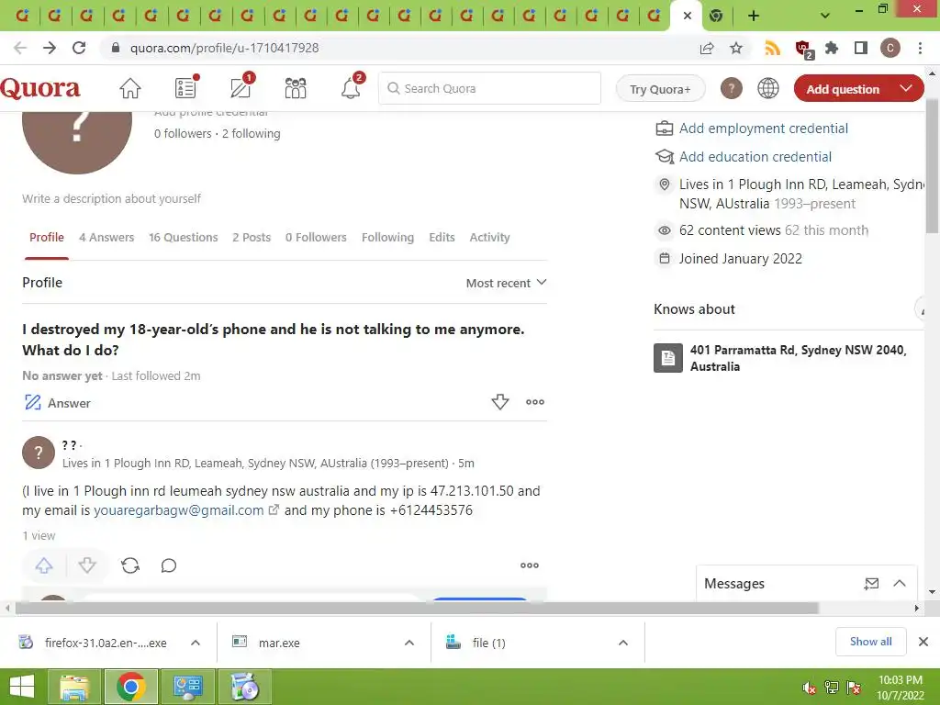Select the Profile tab
The height and width of the screenshot is (705, 940).
(x=47, y=238)
